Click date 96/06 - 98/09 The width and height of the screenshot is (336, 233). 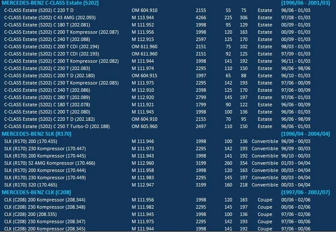pyautogui.click(x=296, y=119)
